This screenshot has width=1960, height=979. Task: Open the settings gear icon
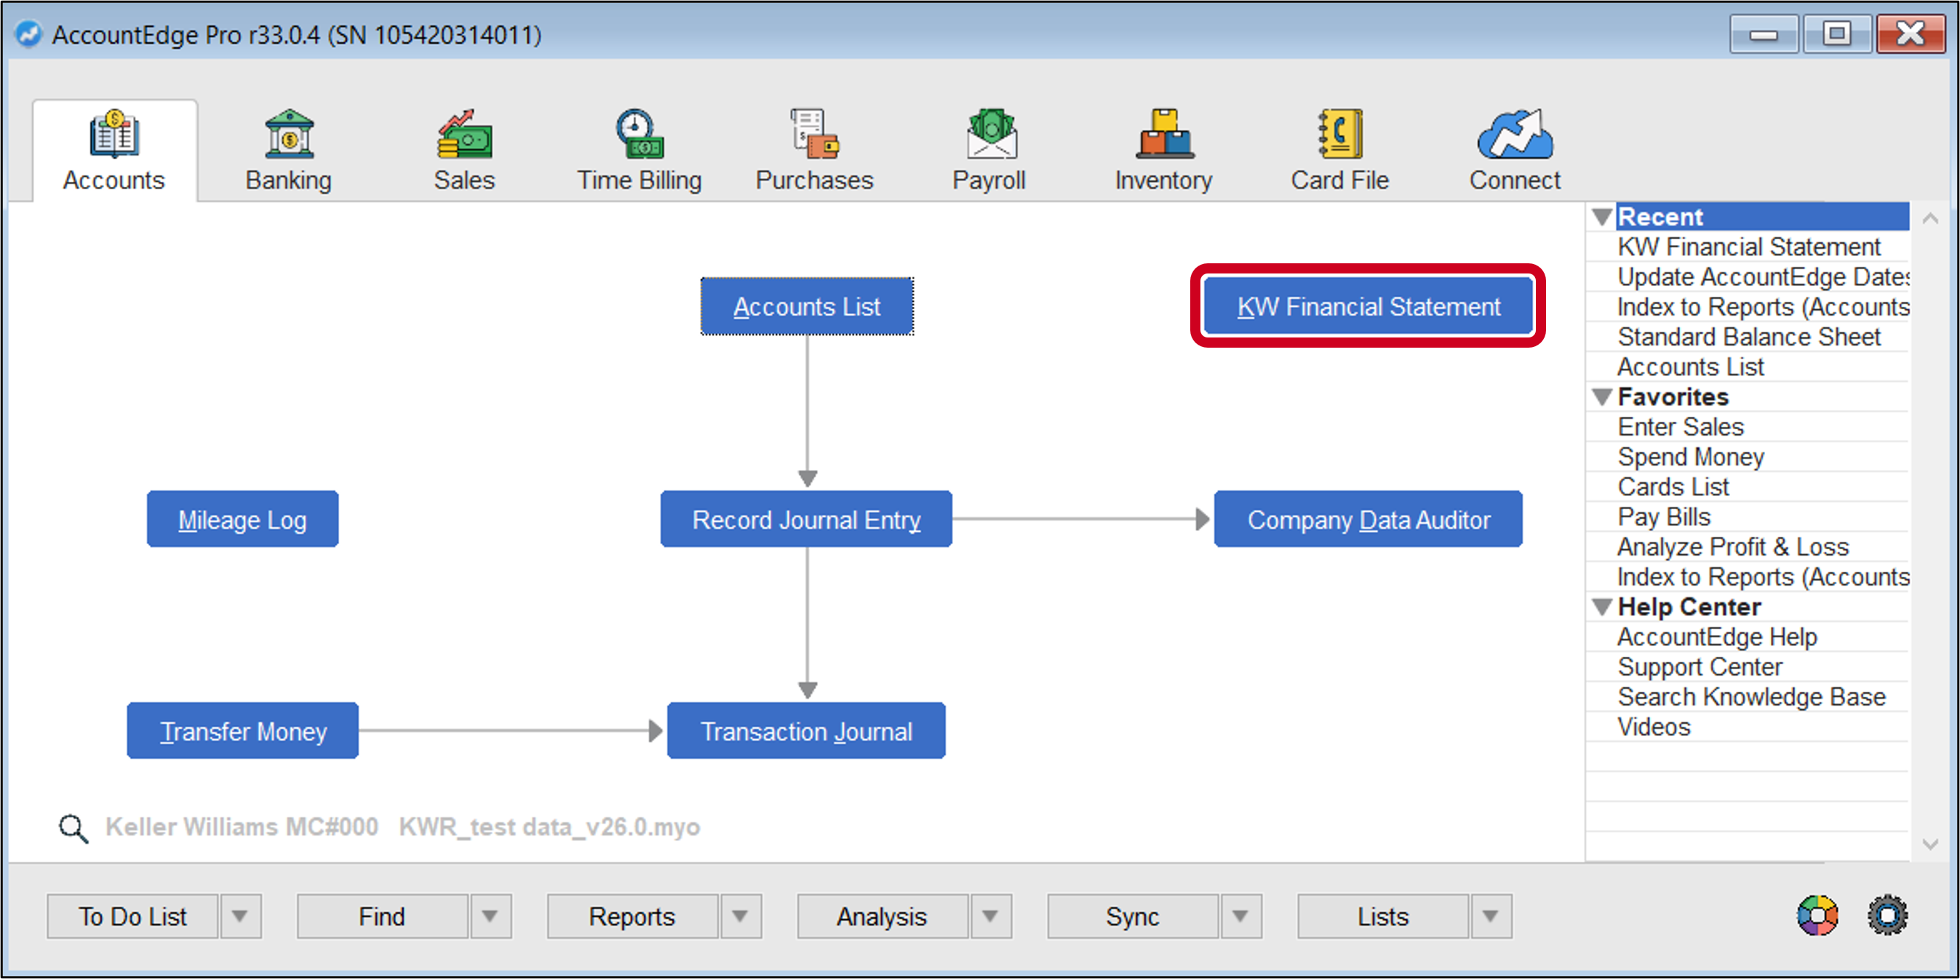[1886, 916]
